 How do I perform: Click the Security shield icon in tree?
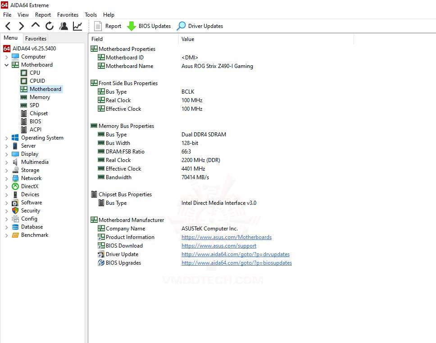point(15,211)
